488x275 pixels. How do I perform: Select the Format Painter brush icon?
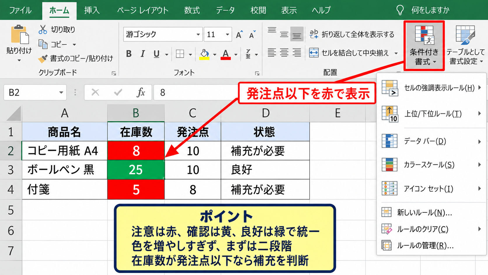pos(43,59)
